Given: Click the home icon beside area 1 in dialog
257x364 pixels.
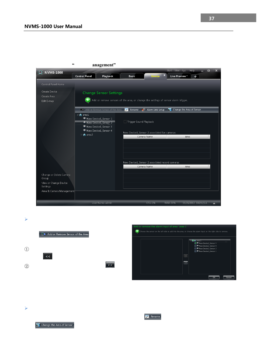Looking at the screenshot, I should pos(195,241).
